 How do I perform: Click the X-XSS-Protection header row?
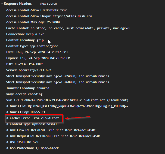[32, 148]
